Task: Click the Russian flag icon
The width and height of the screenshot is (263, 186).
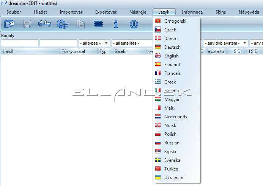Action: point(158,143)
